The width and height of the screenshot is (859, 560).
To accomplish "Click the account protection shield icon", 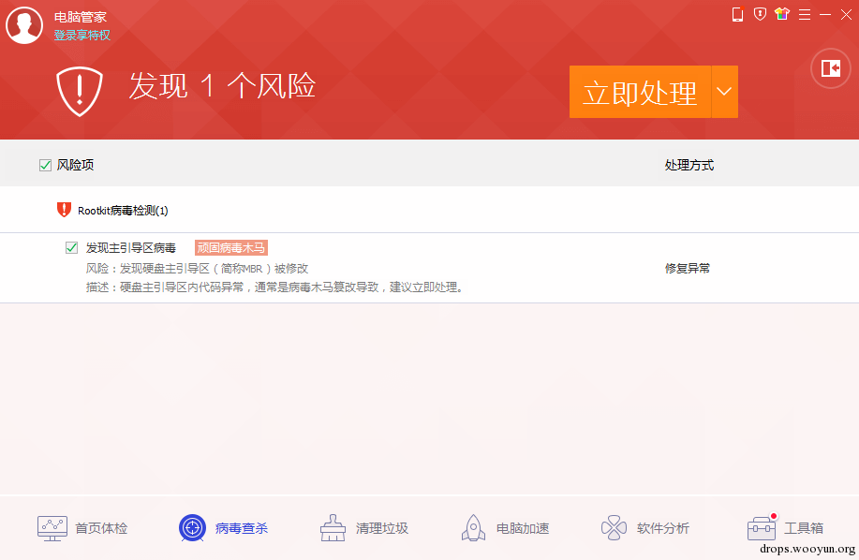I will click(759, 14).
